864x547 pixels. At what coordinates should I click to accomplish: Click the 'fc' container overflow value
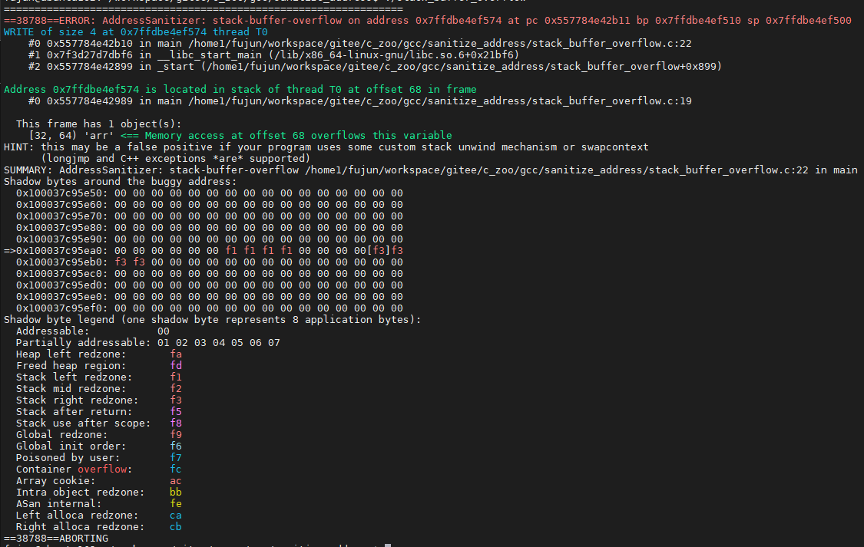176,470
